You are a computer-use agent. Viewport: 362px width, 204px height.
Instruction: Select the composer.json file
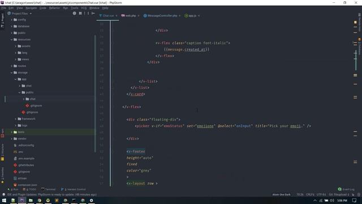click(27, 185)
